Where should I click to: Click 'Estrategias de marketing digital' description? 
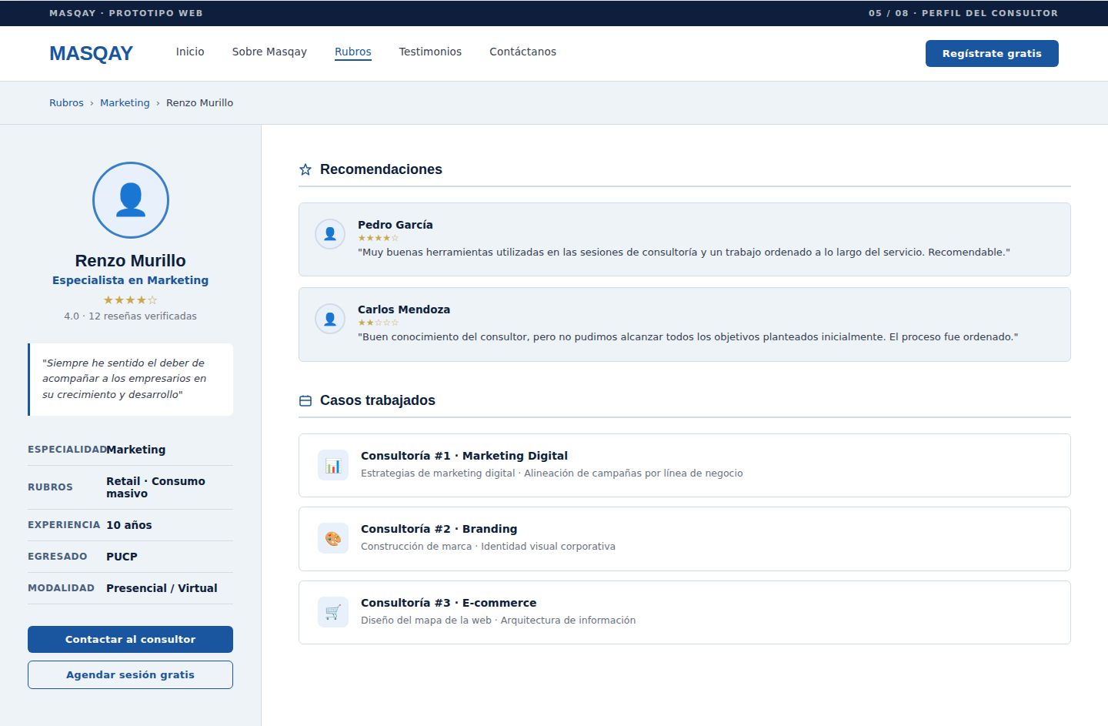(552, 473)
